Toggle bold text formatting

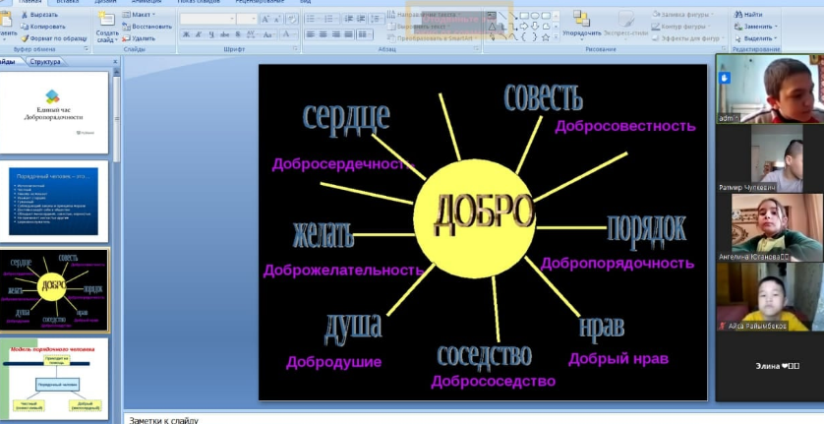tap(184, 34)
